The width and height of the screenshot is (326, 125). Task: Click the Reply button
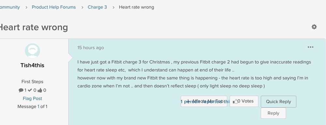(x=273, y=113)
